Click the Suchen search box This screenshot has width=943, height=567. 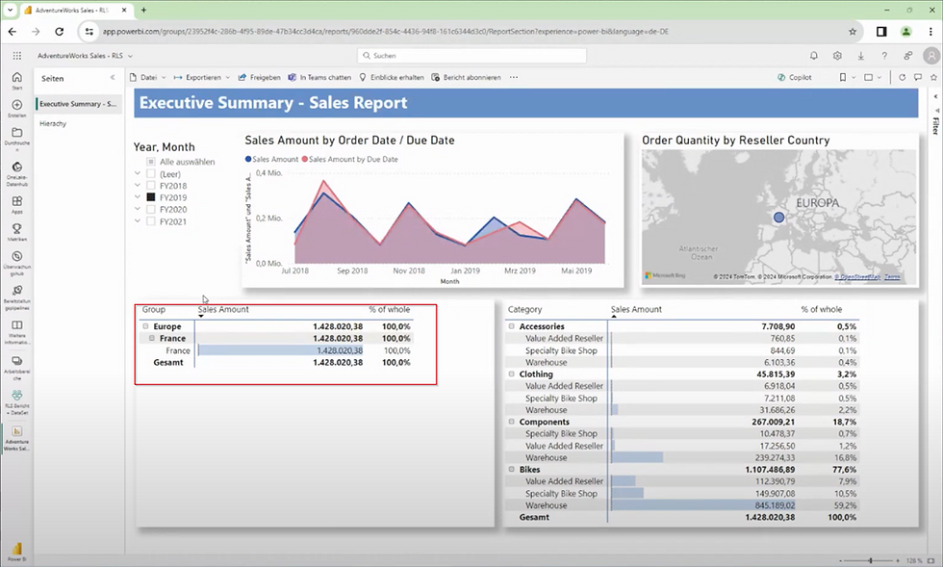(x=471, y=56)
